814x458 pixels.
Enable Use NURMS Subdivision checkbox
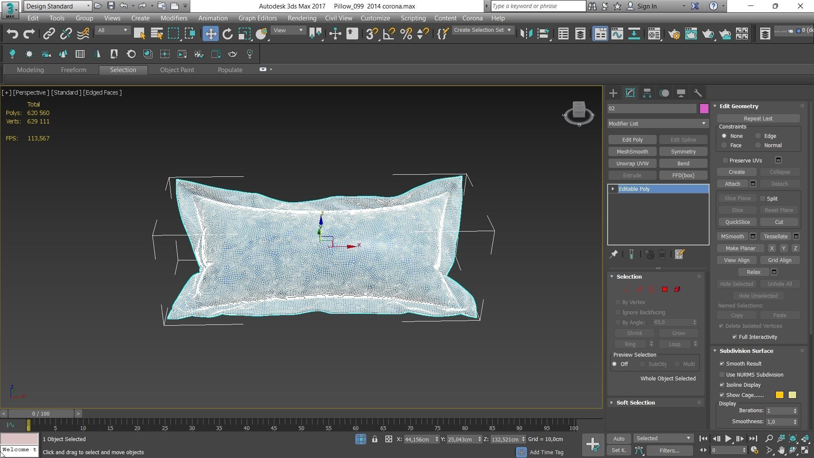coord(722,375)
